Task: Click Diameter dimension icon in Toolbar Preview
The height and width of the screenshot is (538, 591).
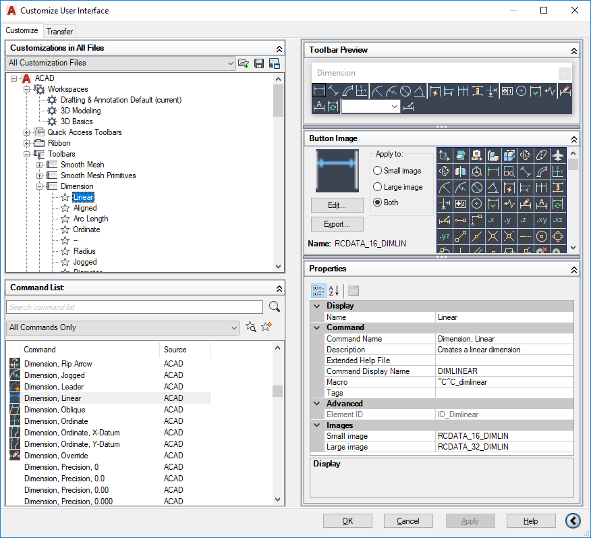Action: pyautogui.click(x=405, y=91)
